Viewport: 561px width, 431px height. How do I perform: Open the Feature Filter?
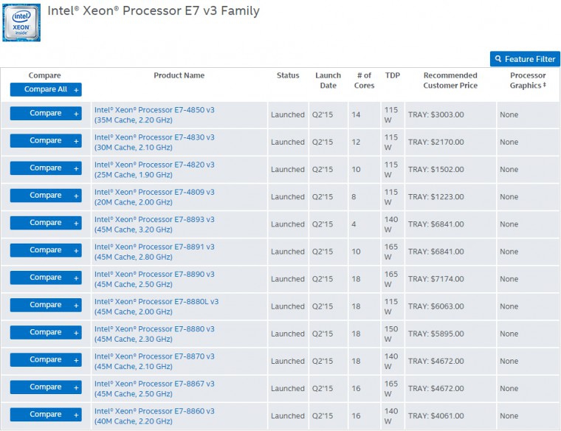point(525,59)
